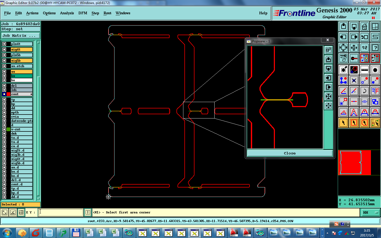Viewport: 381px width, 238px height.
Task: Open the Rout menu
Action: pyautogui.click(x=107, y=13)
